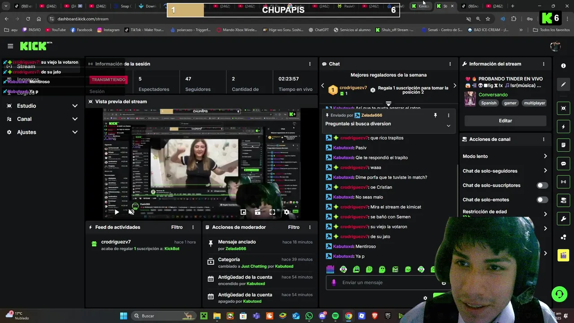Viewport: 574px width, 323px height.
Task: Open Acciones de canal three-dot menu
Action: tap(544, 139)
